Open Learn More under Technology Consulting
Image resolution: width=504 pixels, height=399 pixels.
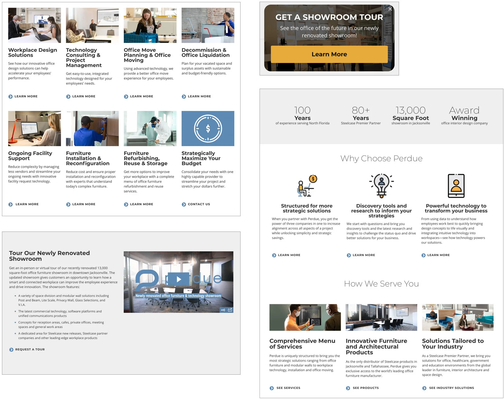tap(81, 96)
